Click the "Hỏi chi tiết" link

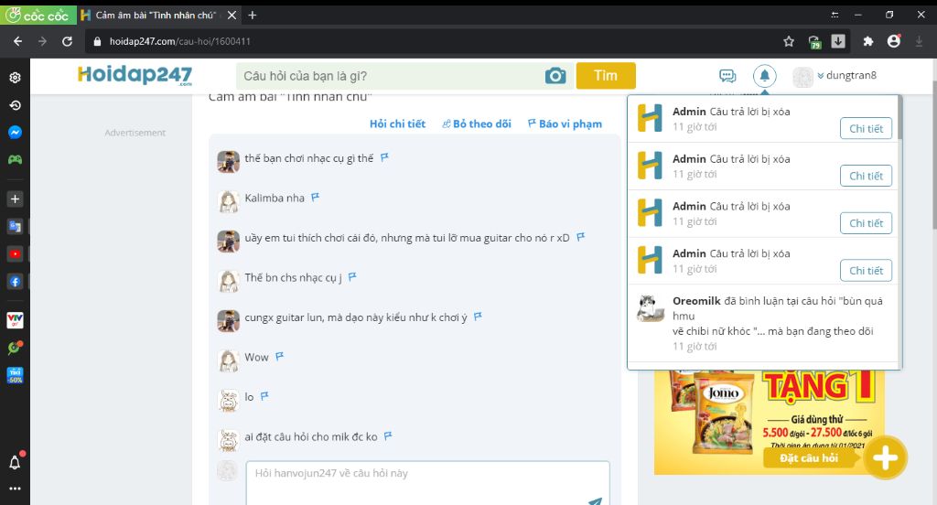[397, 124]
